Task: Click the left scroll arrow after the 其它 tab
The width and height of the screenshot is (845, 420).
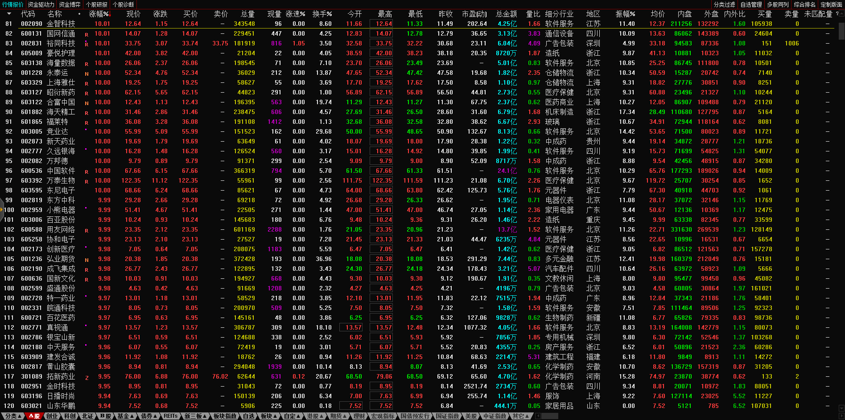Action: [538, 416]
